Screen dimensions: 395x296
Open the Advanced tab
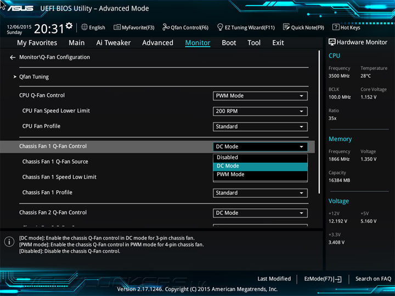tap(157, 43)
